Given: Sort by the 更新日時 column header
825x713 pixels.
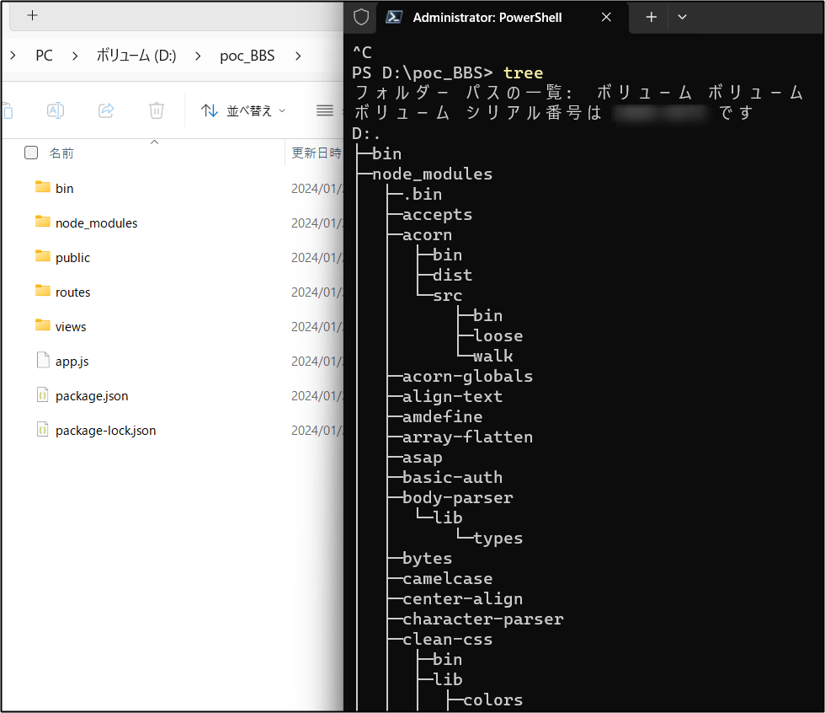Looking at the screenshot, I should point(317,153).
